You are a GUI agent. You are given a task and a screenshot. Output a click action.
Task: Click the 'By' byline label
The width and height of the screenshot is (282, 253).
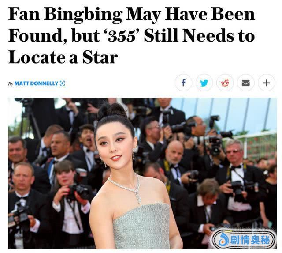click(x=11, y=83)
